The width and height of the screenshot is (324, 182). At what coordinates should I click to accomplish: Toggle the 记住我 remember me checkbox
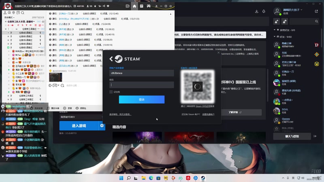[111, 92]
